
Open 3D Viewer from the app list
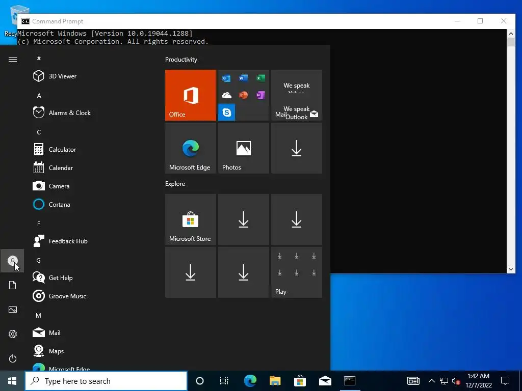click(x=90, y=76)
